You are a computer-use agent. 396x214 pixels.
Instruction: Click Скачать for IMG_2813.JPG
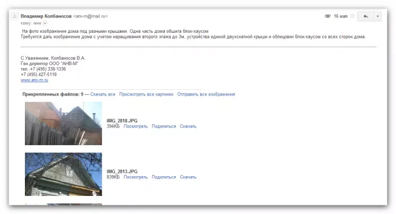coord(188,177)
